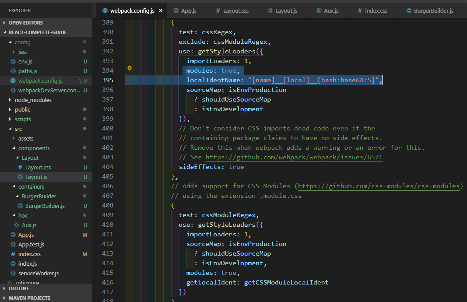Viewport: 467px width, 302px height.
Task: Switch to the Layout.js tab
Action: coord(285,11)
